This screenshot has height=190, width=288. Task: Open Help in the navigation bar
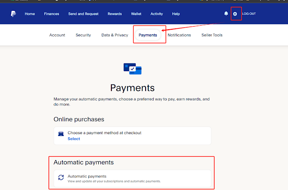[x=176, y=14]
